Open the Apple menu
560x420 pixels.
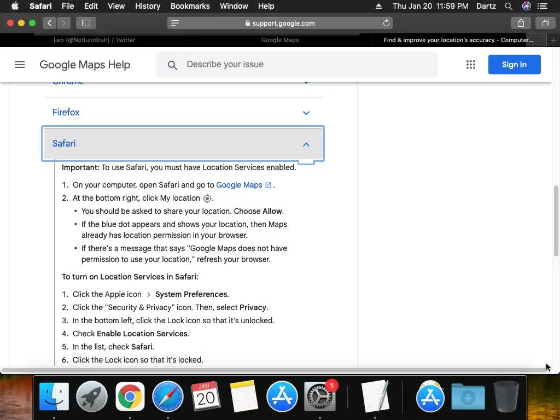coord(15,6)
